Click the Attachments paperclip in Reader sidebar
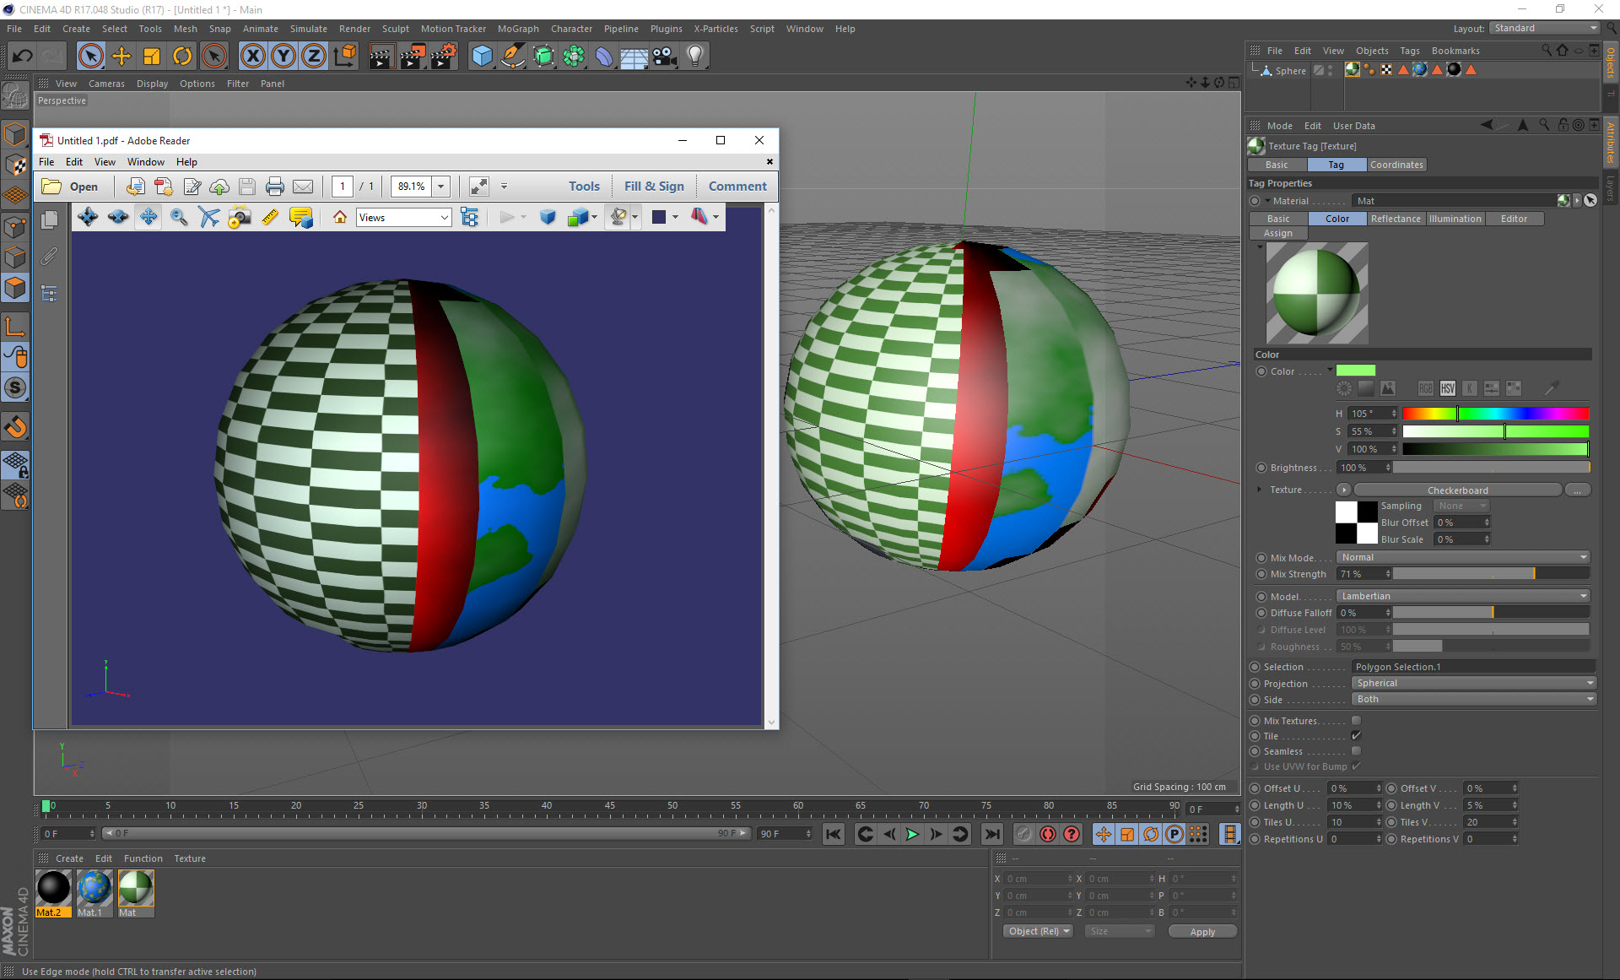 pos(50,256)
